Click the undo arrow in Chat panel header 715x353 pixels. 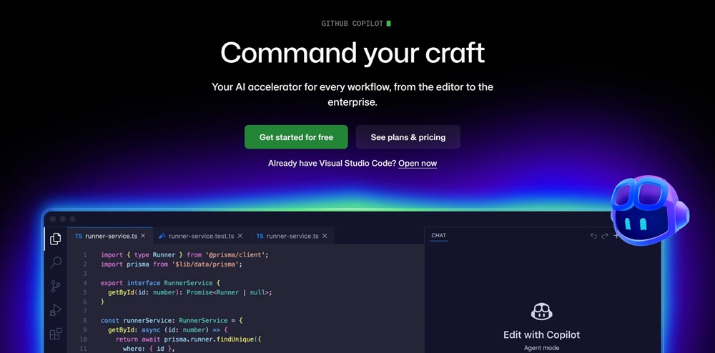[x=593, y=236]
